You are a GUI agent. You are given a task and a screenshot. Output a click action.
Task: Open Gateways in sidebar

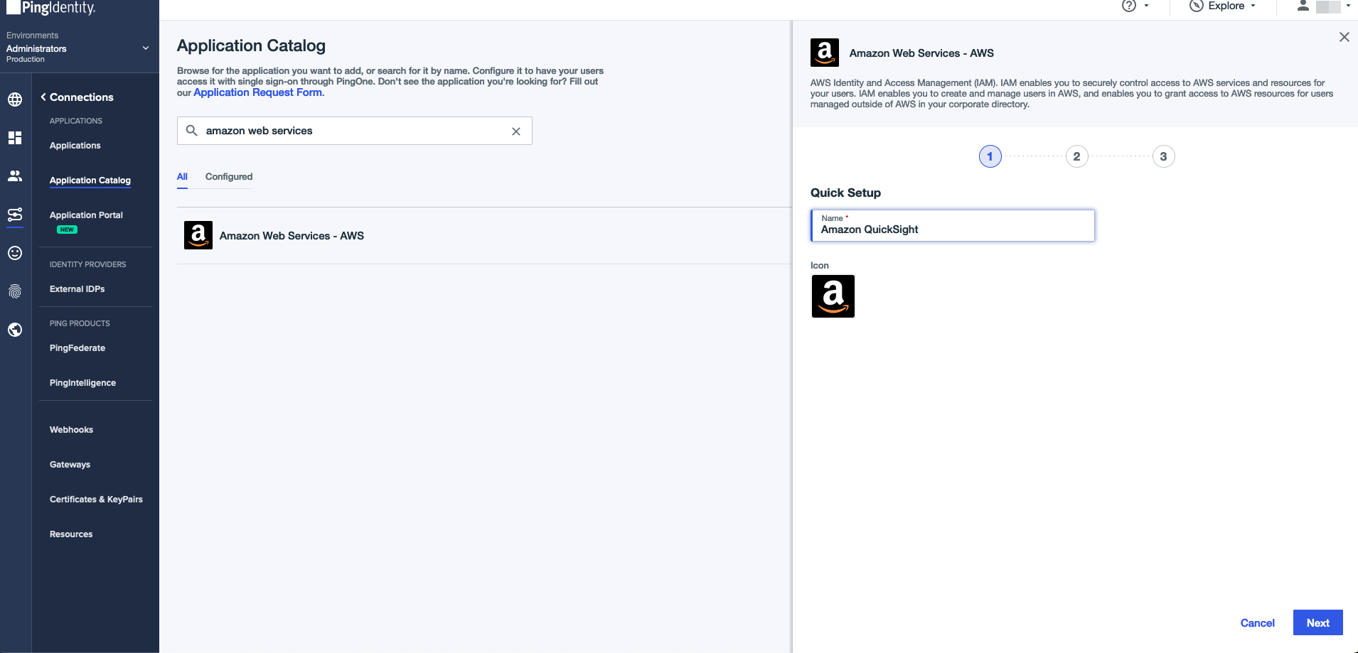(70, 465)
